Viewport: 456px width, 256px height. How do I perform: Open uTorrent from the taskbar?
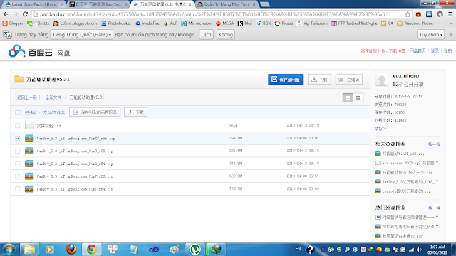coord(195,250)
